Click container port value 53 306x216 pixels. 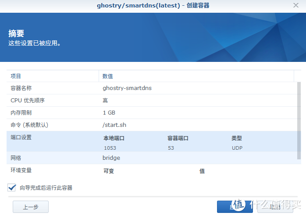tap(171, 148)
